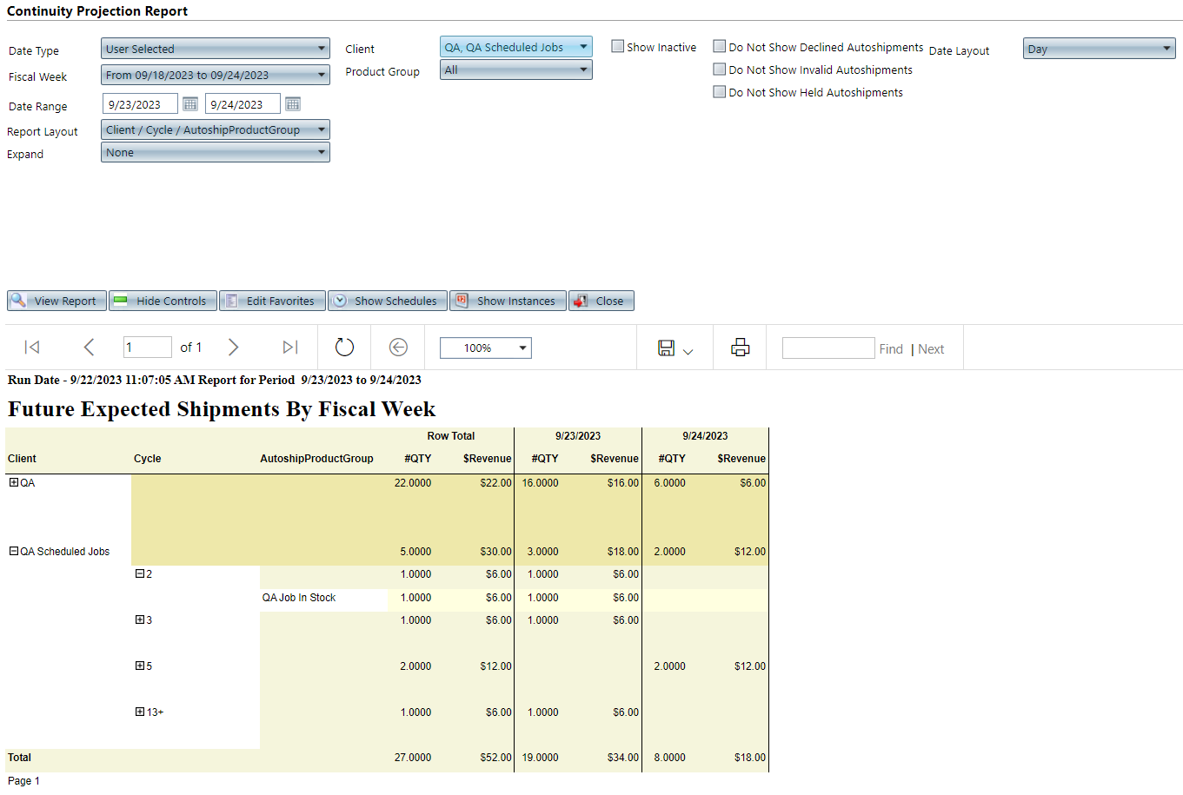Click QA Scheduled Jobs $30.00 revenue cell
The width and height of the screenshot is (1183, 795).
(x=495, y=552)
